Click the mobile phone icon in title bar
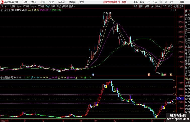This screenshot has width=190, height=122. coord(166,2)
